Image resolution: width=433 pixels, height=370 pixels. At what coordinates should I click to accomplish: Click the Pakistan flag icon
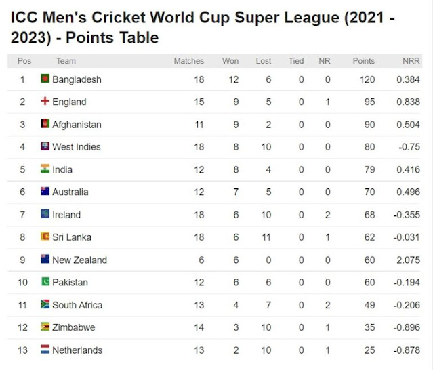45,282
